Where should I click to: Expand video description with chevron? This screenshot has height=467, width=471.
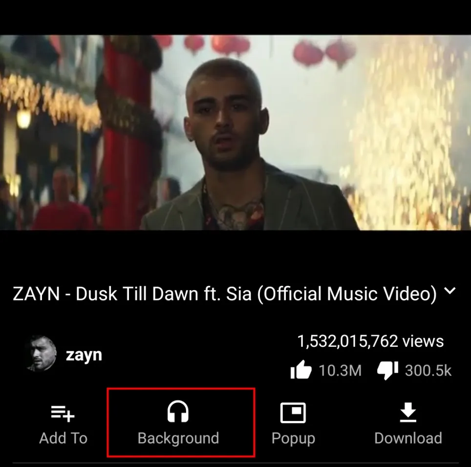[450, 291]
